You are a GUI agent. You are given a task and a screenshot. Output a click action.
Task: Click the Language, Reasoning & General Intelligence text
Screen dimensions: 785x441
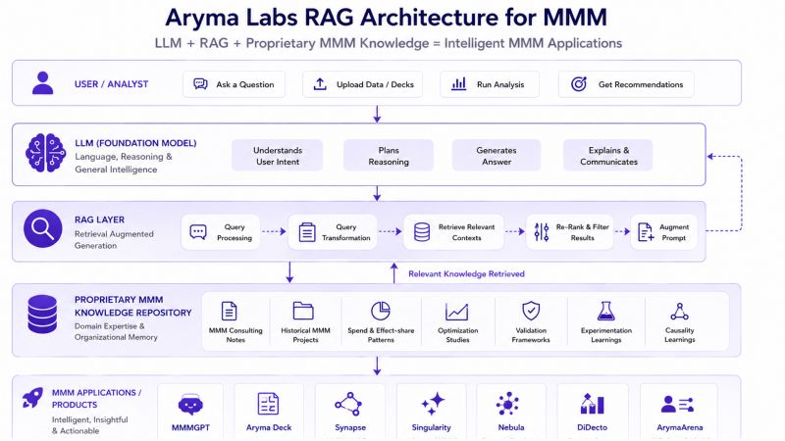(x=124, y=163)
